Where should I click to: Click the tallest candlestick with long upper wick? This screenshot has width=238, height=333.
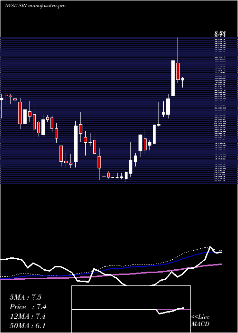tap(178, 60)
